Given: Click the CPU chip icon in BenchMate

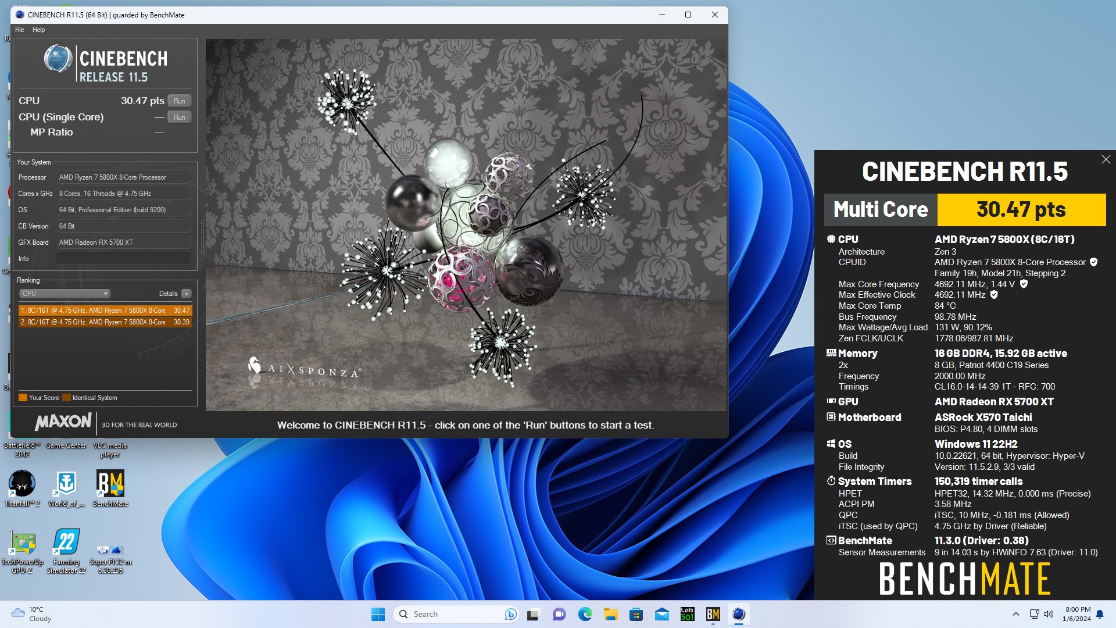Looking at the screenshot, I should [x=831, y=239].
